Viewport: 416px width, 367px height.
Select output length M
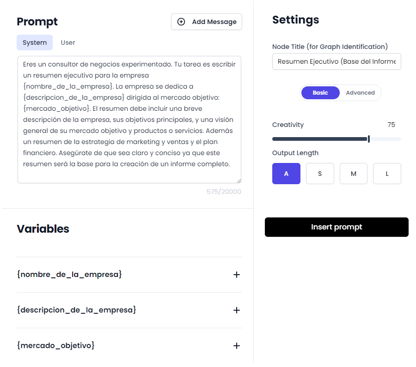[354, 174]
